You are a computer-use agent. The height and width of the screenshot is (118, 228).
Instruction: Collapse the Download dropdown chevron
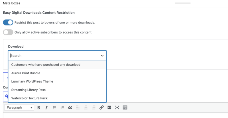(102, 56)
